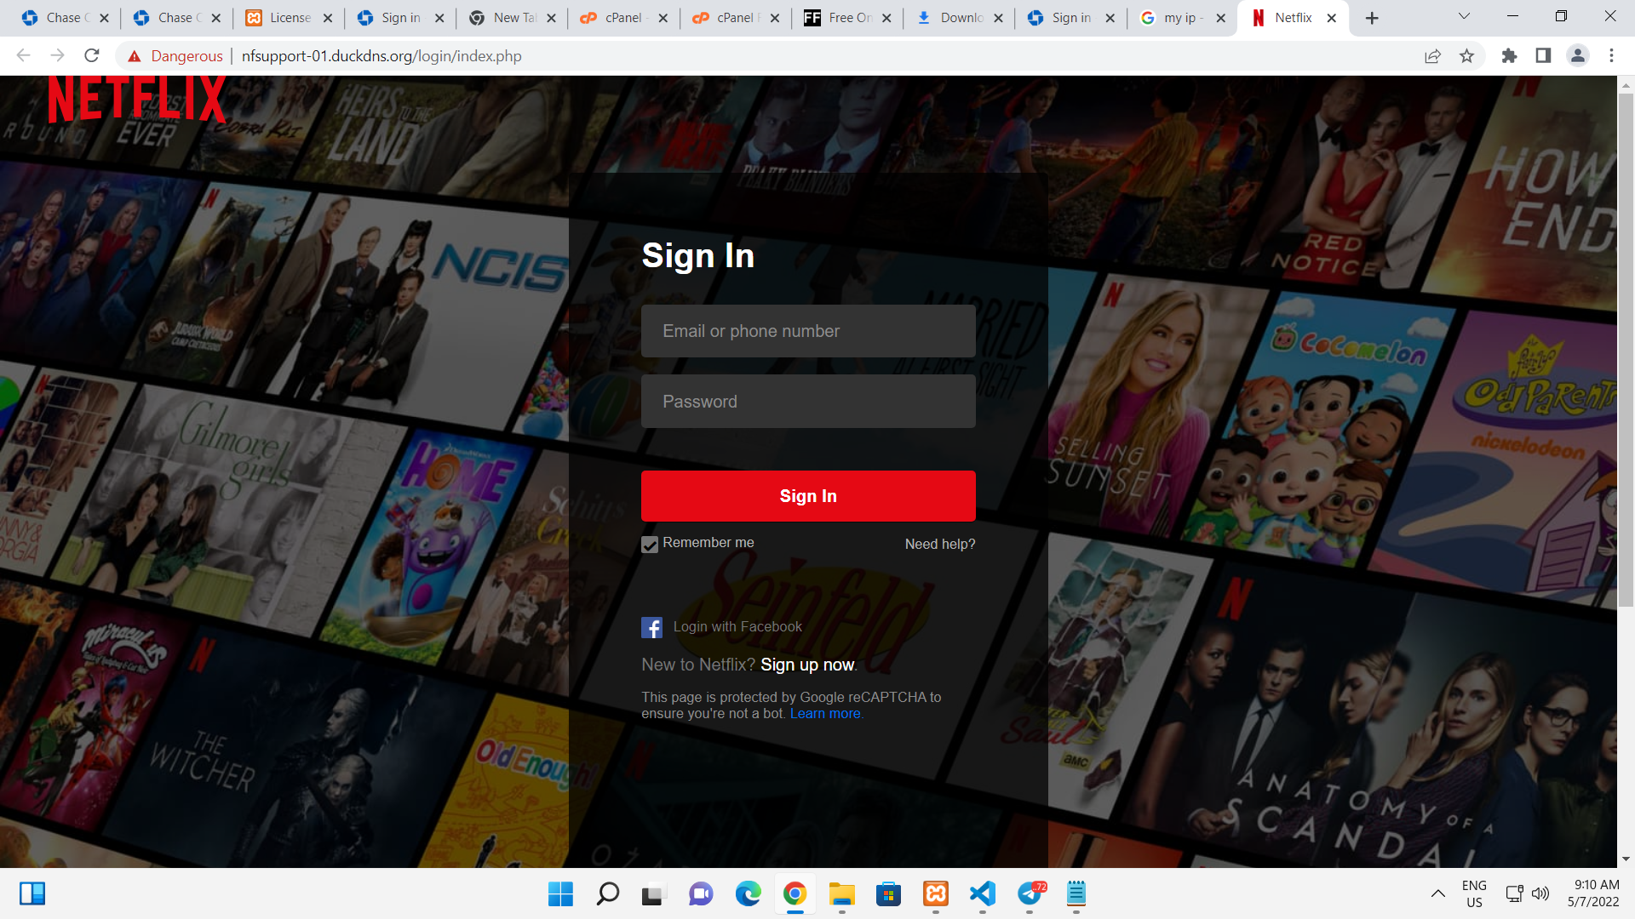Switch to the Download tab

coord(960,18)
